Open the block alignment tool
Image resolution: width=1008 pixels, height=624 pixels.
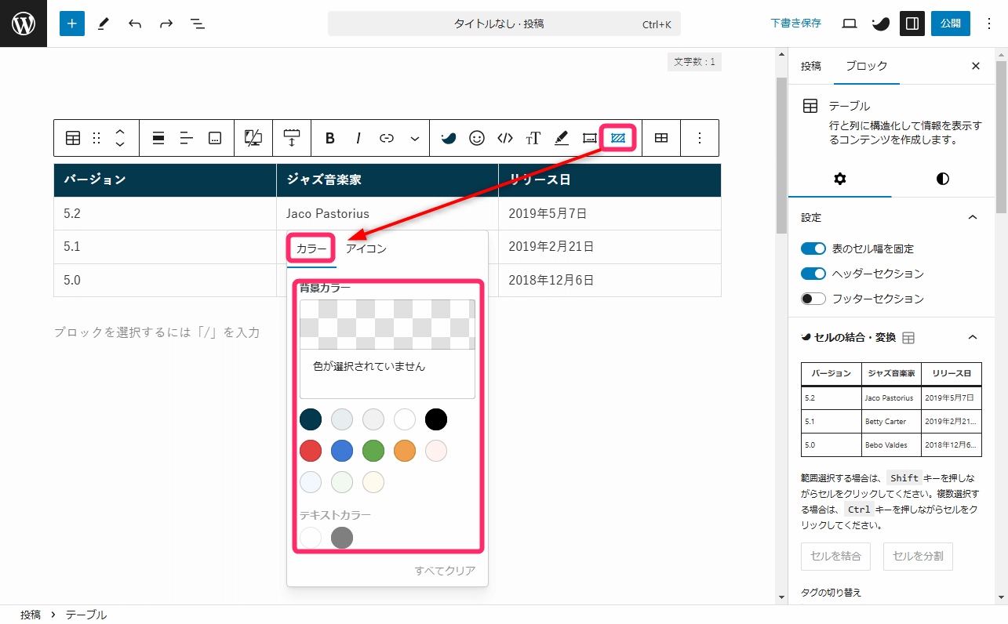(x=158, y=138)
